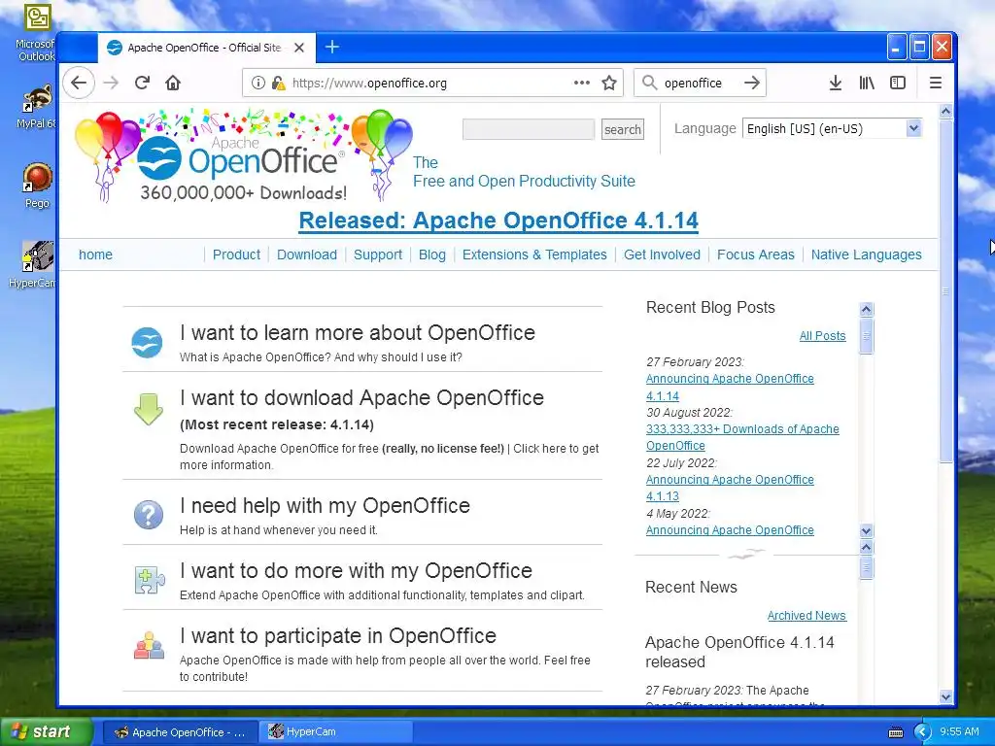Open page actions three-dot menu
995x746 pixels.
(581, 83)
